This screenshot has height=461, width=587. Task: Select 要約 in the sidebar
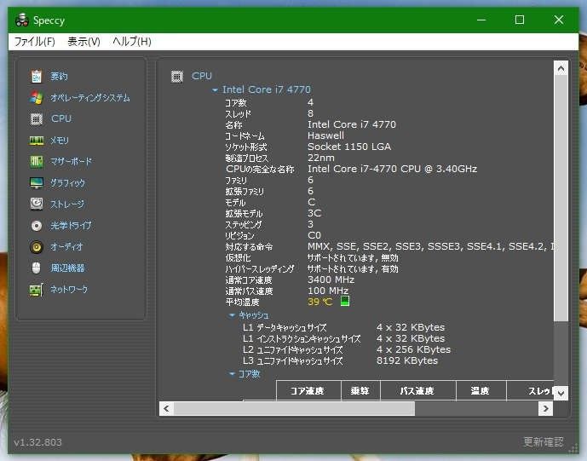click(59, 77)
